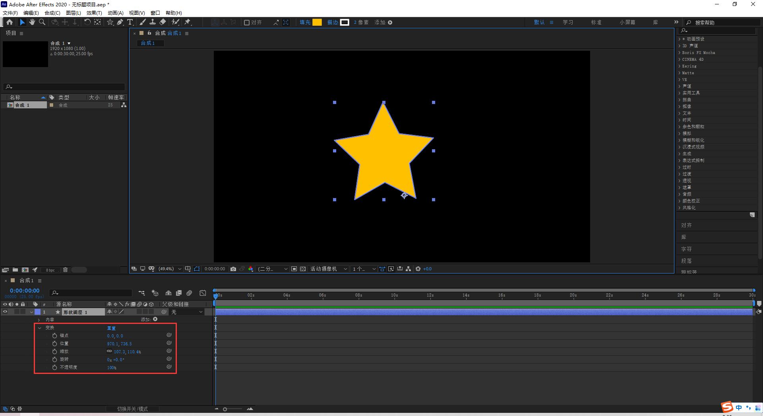Click the snapshot camera icon in viewer

tap(233, 269)
